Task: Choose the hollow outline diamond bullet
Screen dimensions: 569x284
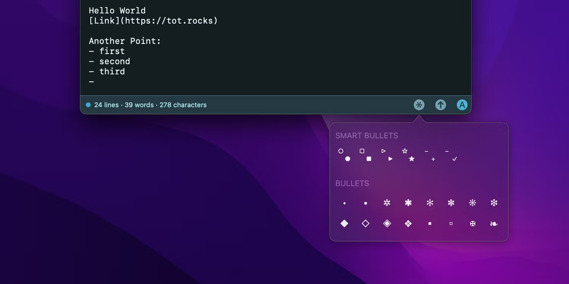Action: [x=366, y=223]
